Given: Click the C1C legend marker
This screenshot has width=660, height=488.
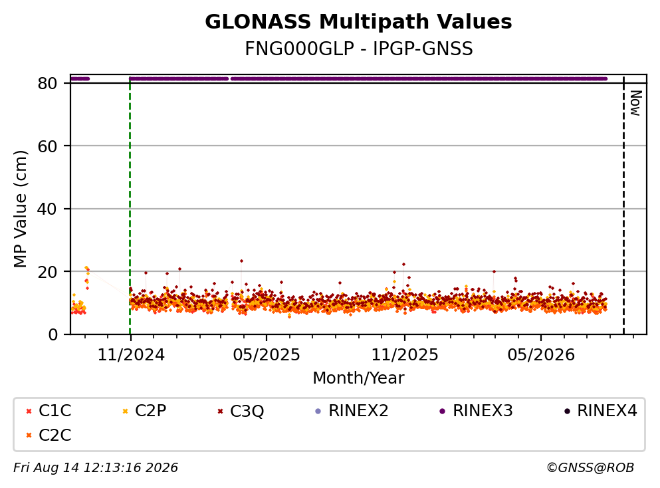Looking at the screenshot, I should (x=29, y=412).
